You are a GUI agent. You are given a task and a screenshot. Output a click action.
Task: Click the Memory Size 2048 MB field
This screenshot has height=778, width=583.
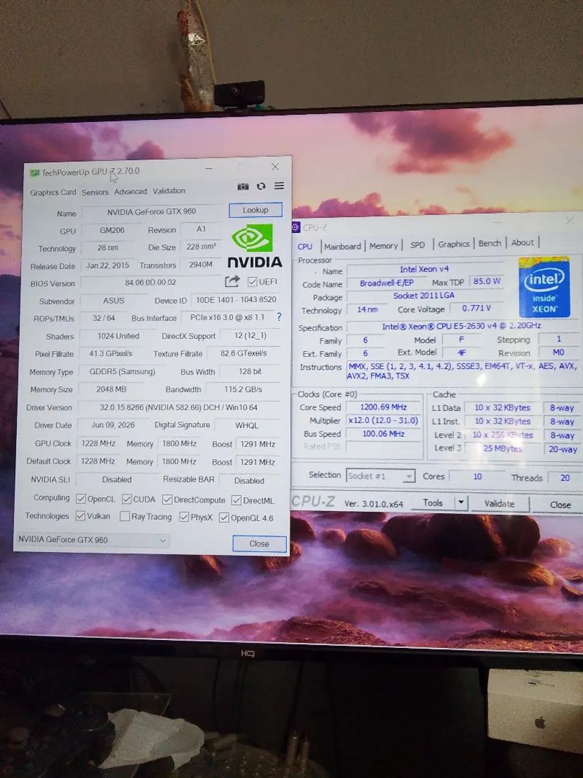pos(111,389)
